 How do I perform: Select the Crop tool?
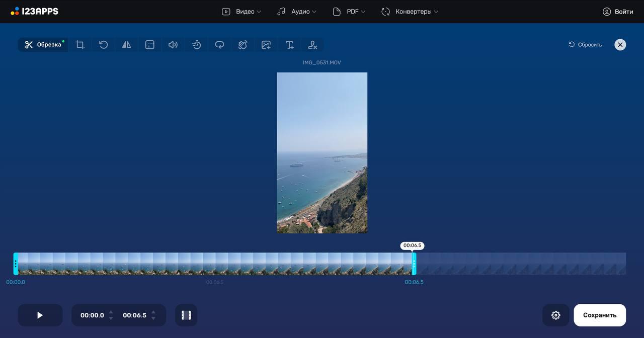tap(79, 44)
